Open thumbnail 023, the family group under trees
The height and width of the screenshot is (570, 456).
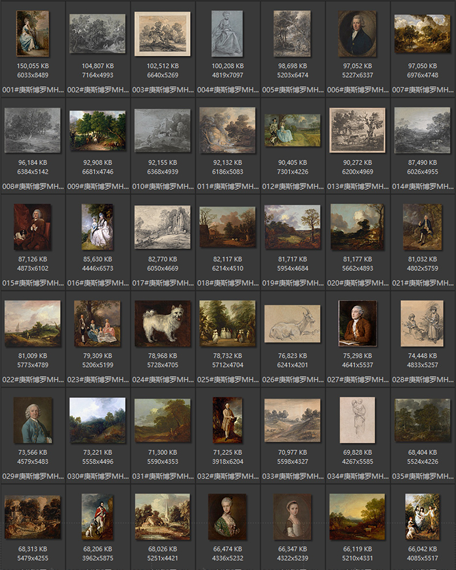97,324
